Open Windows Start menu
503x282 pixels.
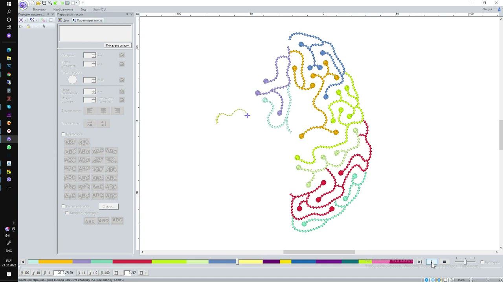9,4
